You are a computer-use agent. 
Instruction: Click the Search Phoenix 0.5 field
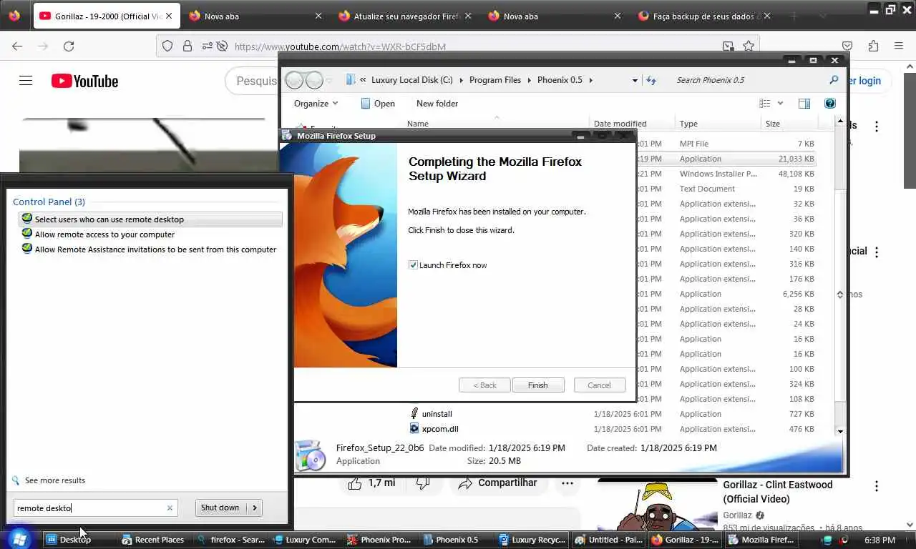(748, 80)
